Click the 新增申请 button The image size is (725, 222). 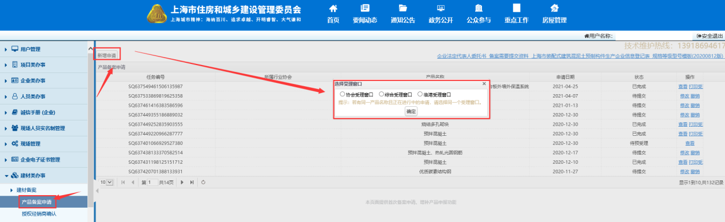(107, 56)
